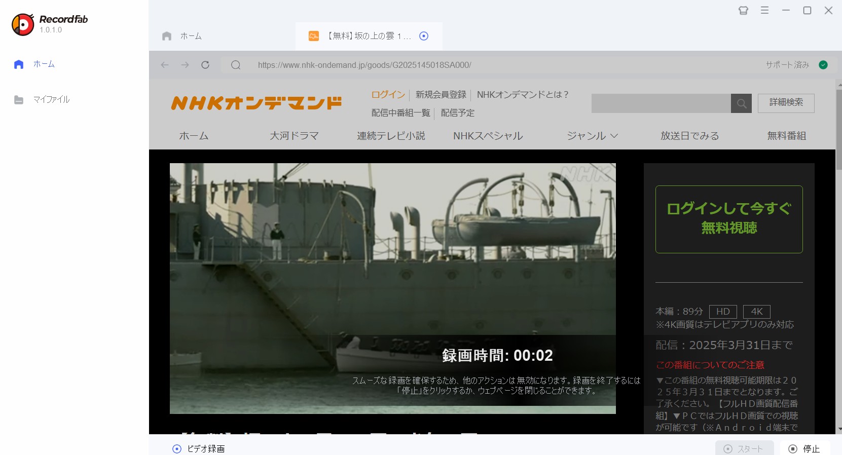Click the recording indicator icon on the tab
842x455 pixels.
click(424, 36)
